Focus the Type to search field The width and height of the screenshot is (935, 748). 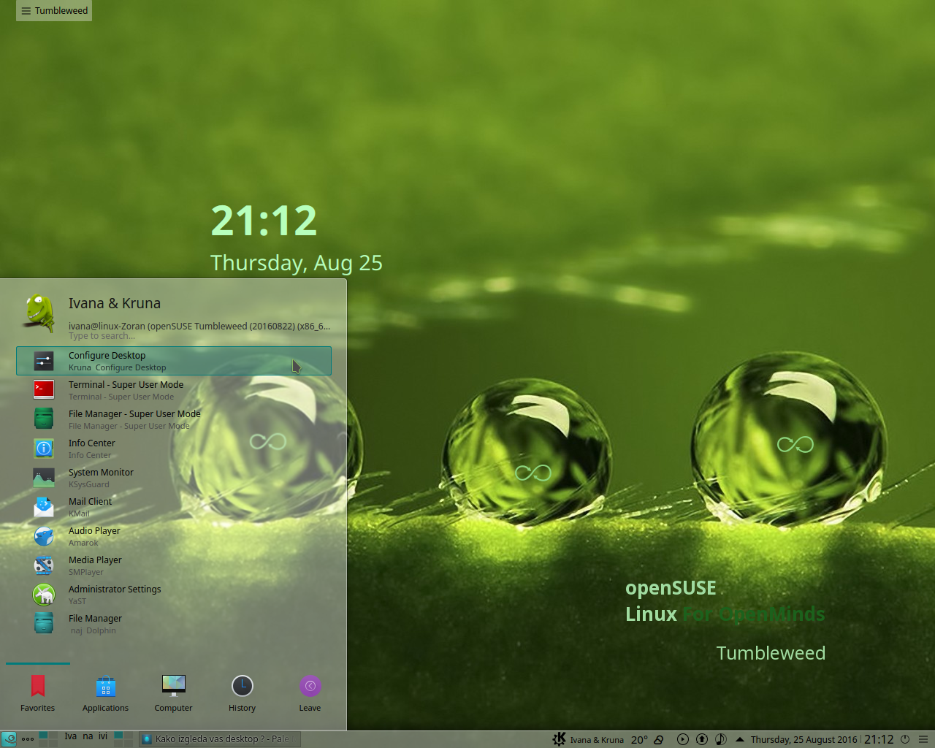(102, 336)
